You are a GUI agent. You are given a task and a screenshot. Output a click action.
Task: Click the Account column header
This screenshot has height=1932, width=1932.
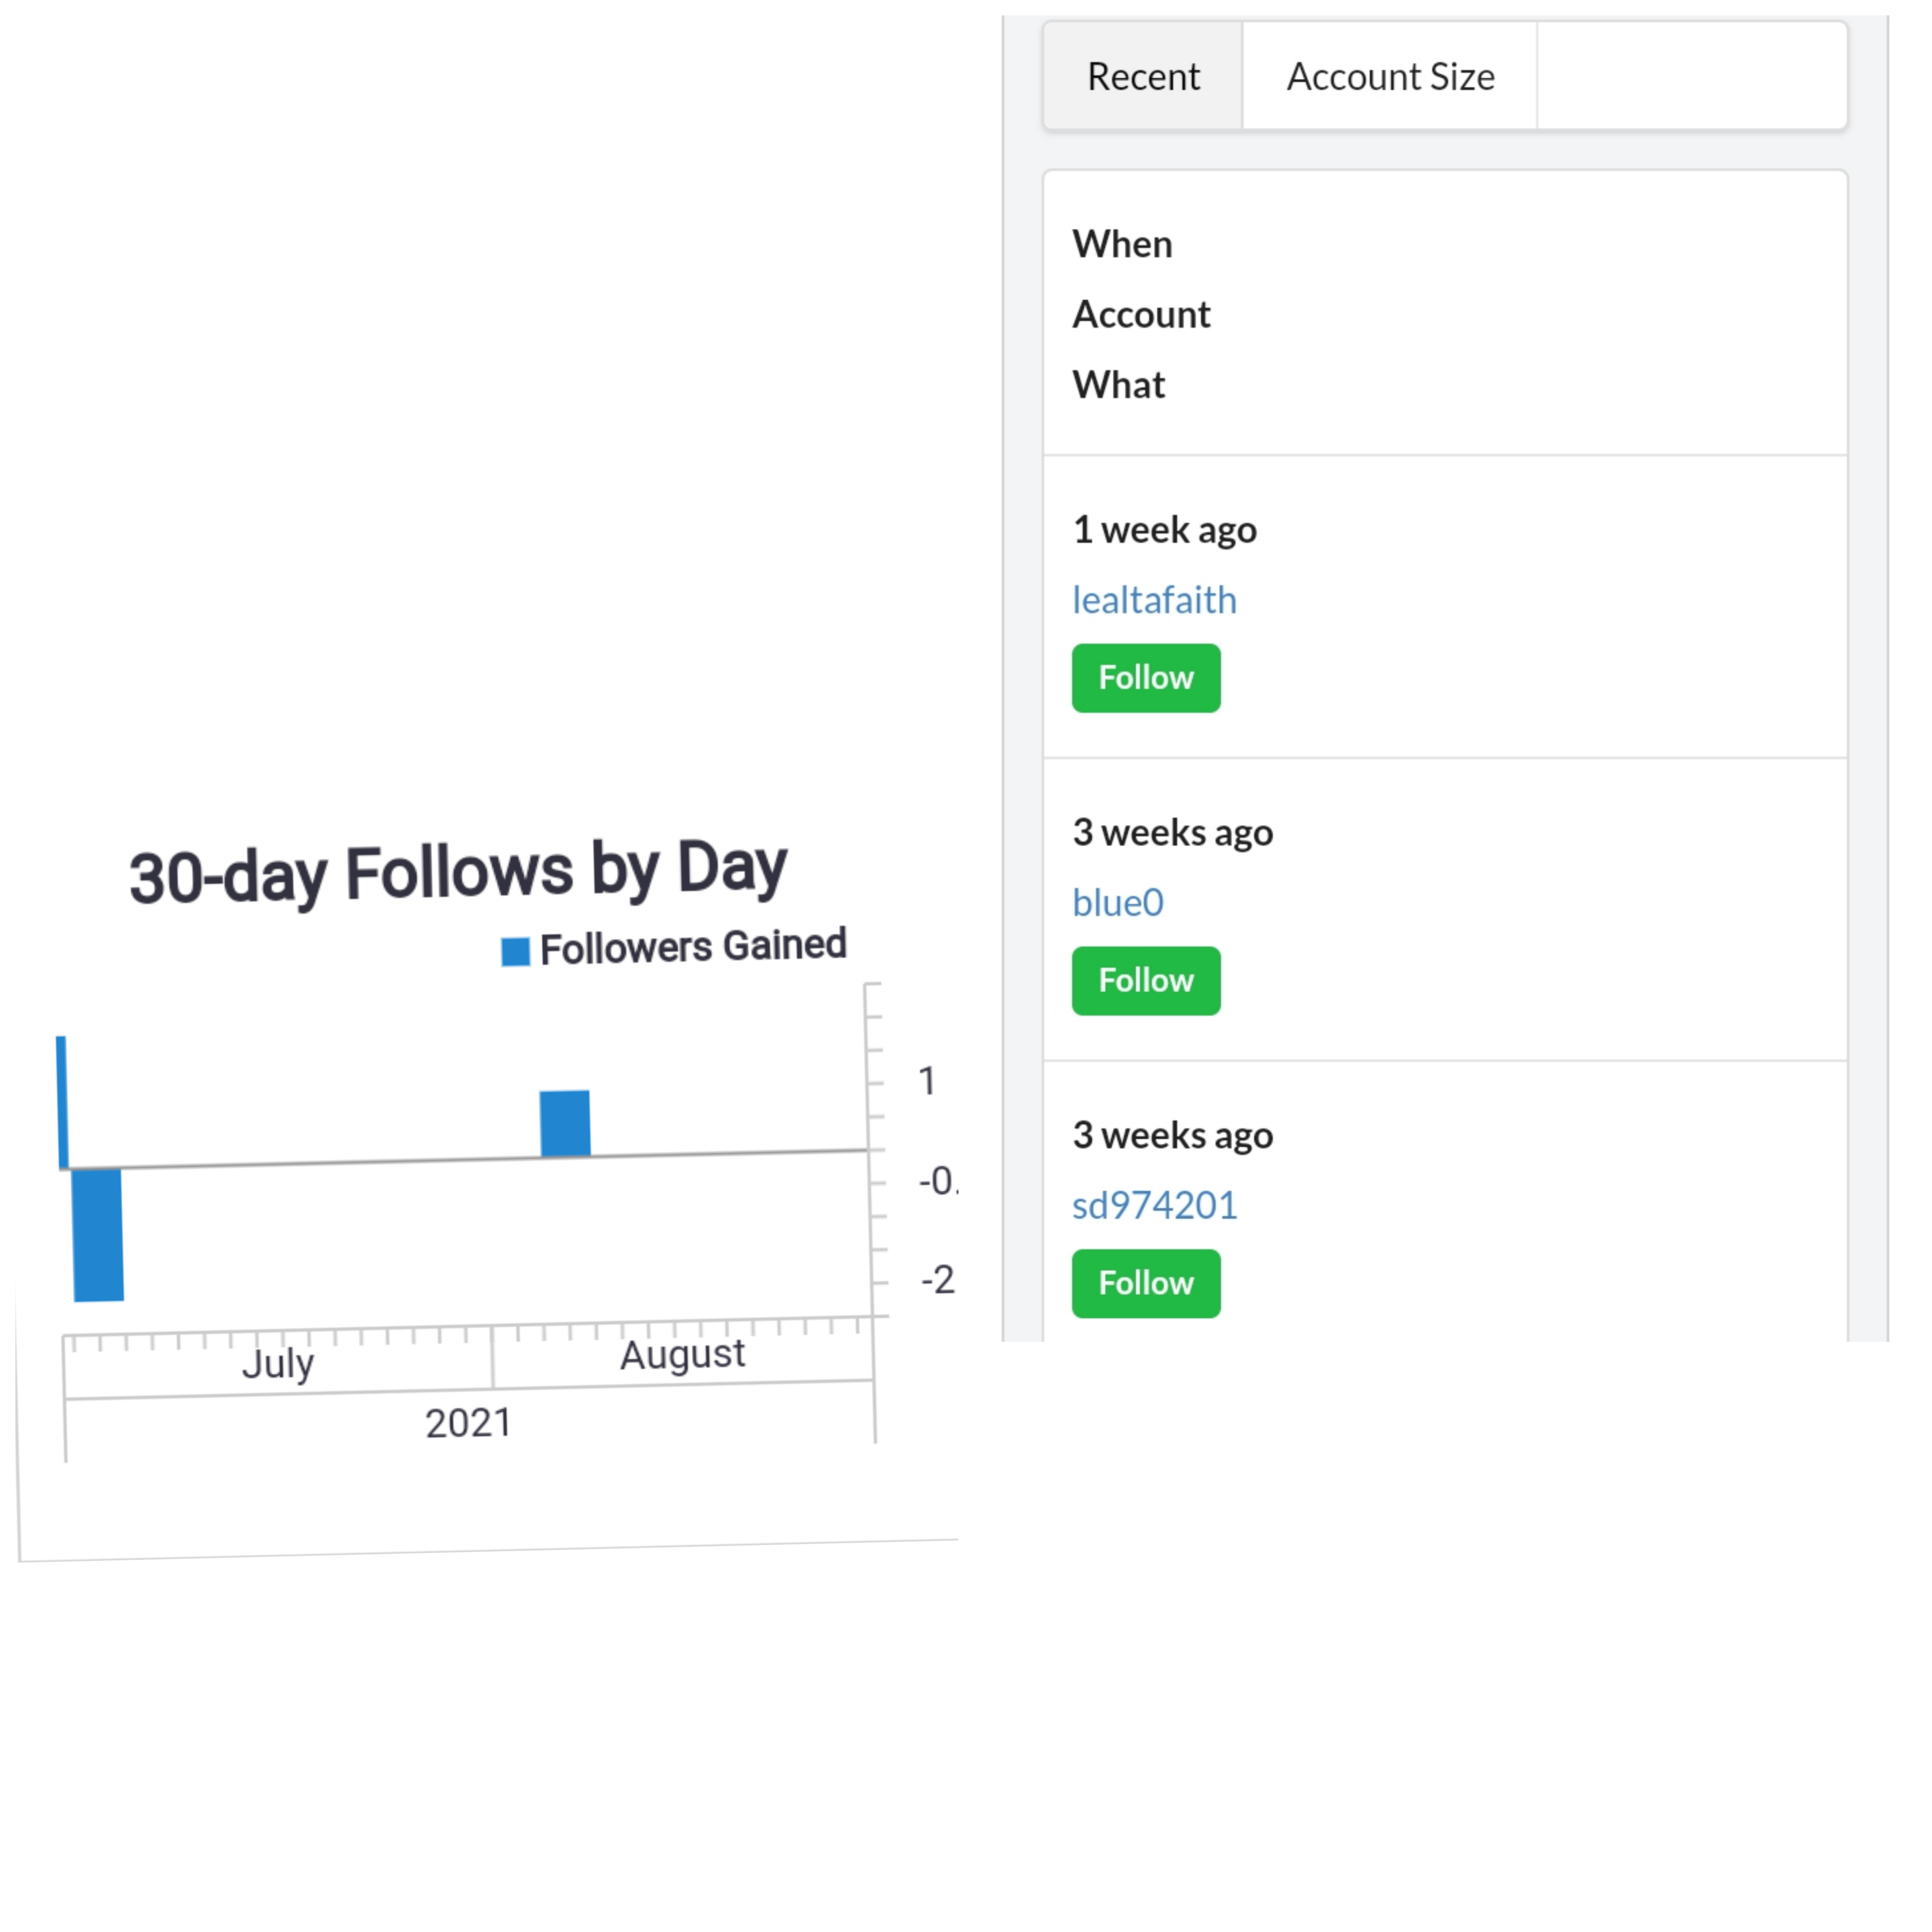1141,314
